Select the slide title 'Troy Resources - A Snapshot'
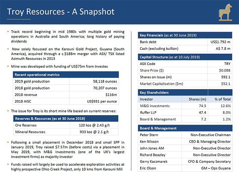The height and width of the screenshot is (172, 239). (x=61, y=12)
